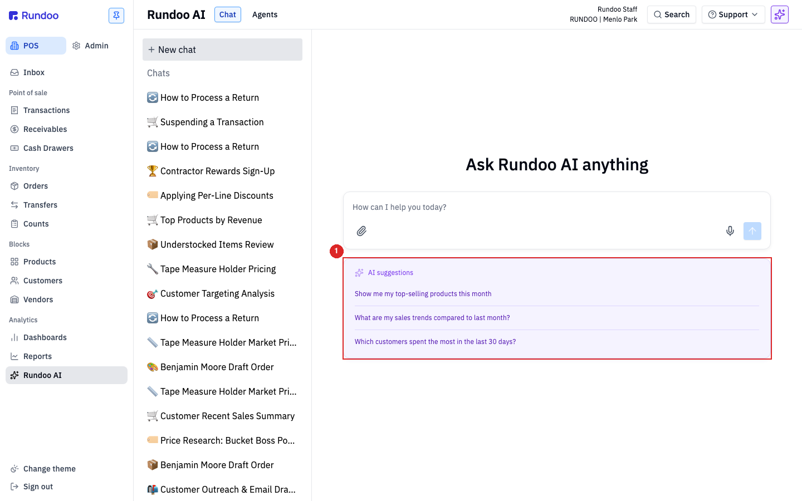The height and width of the screenshot is (501, 802).
Task: Open 'Price Research: Bucket Boss' chat
Action: 222,440
